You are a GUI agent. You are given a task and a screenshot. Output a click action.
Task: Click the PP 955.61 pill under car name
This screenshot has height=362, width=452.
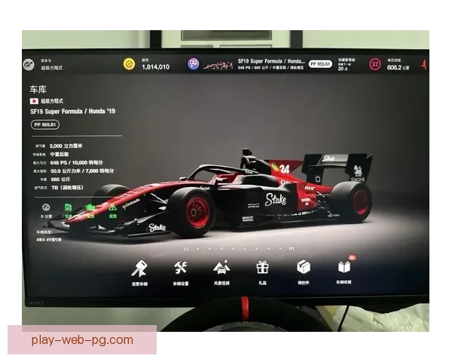click(45, 124)
